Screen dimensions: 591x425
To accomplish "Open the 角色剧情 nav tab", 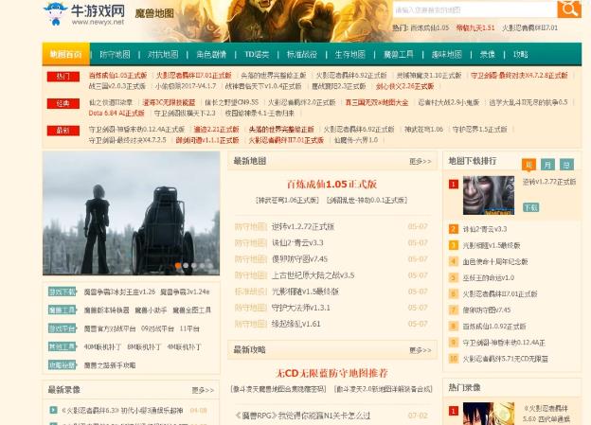I will point(211,54).
